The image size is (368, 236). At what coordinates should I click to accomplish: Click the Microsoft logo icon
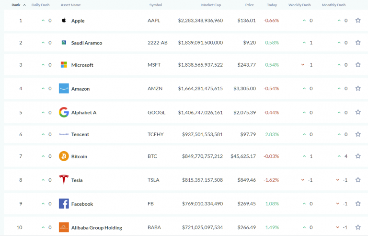(64, 65)
